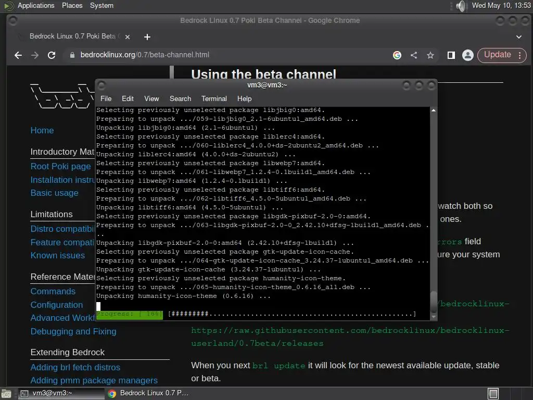Click terminal scrollbar down arrow
This screenshot has width=533, height=400.
tap(434, 317)
